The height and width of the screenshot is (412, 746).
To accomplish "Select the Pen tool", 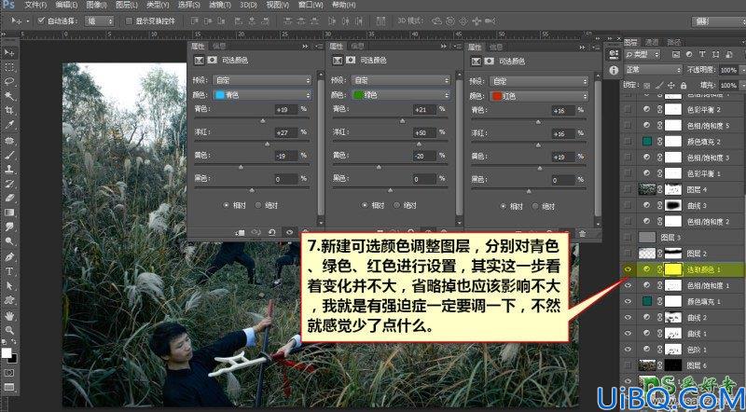I will (x=9, y=257).
